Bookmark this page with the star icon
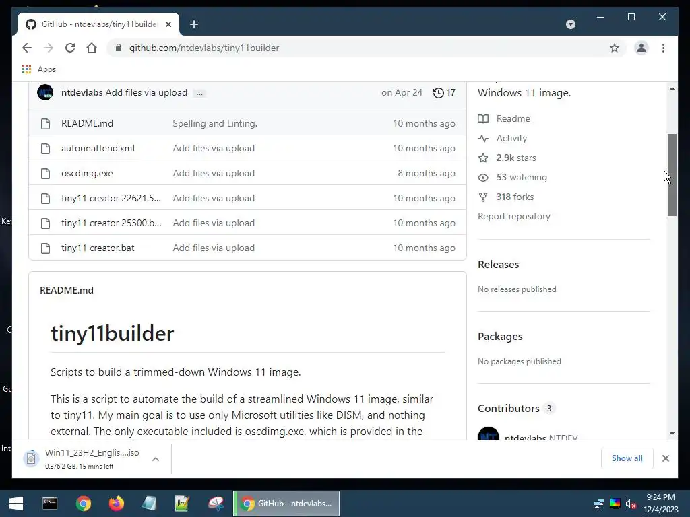This screenshot has width=690, height=517. tap(615, 48)
